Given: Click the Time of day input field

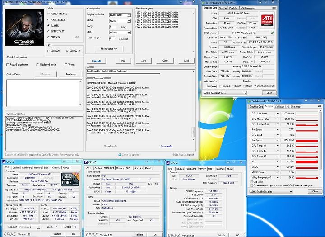Looking at the screenshot, I should (112, 38).
